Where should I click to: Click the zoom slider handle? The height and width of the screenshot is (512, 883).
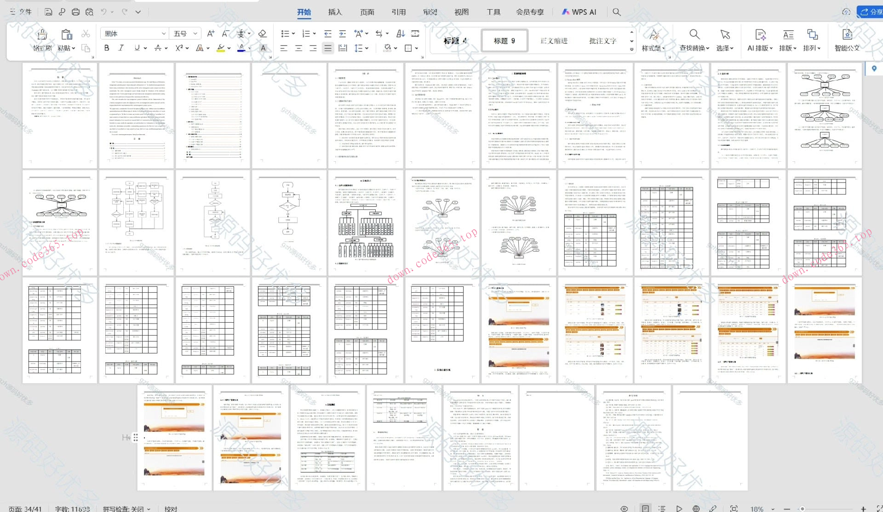tap(803, 509)
